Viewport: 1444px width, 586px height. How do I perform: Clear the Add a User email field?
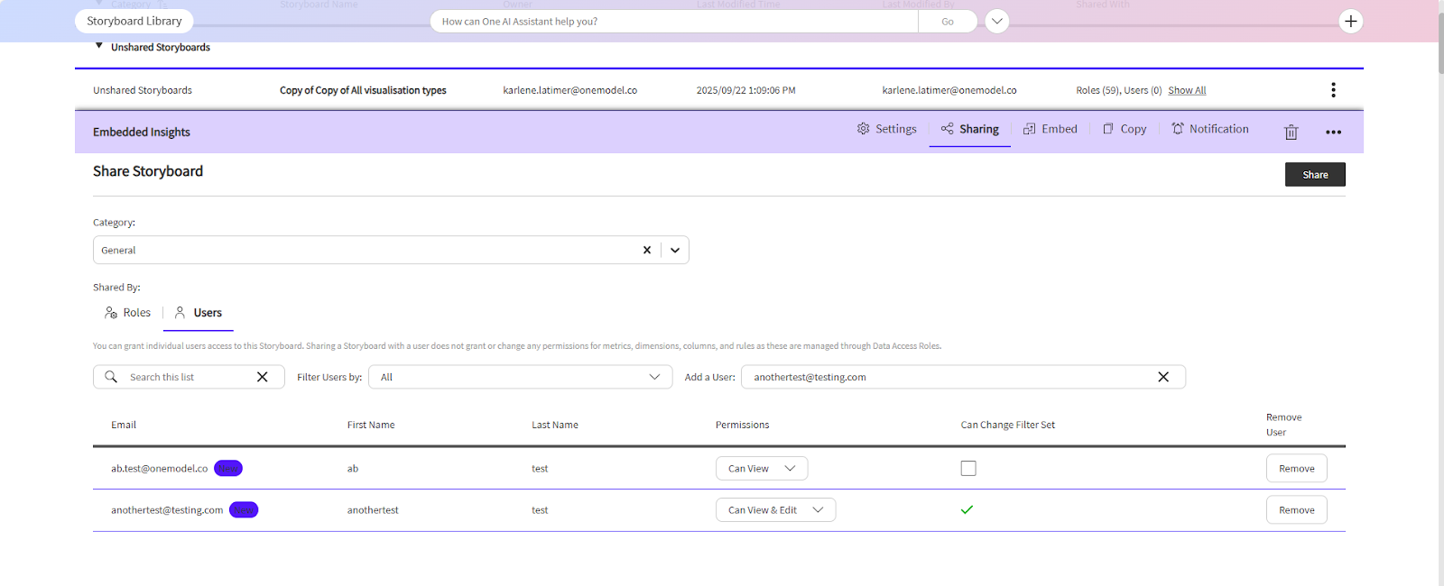pyautogui.click(x=1163, y=377)
